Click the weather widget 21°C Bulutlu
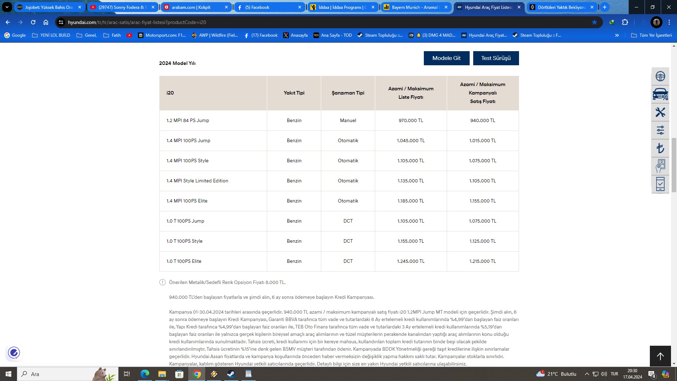This screenshot has width=677, height=381. [x=556, y=374]
